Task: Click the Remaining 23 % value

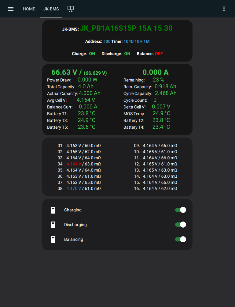Action: (158, 80)
